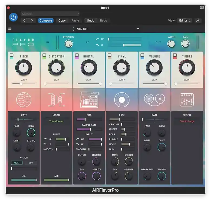Click the Digital LENGTH knob
The width and height of the screenshot is (211, 201).
[96, 162]
